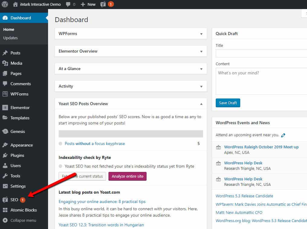Click the What's on your mind content box

tap(261, 81)
